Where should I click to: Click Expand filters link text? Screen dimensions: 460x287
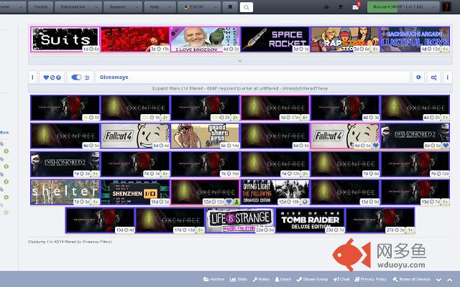(165, 88)
